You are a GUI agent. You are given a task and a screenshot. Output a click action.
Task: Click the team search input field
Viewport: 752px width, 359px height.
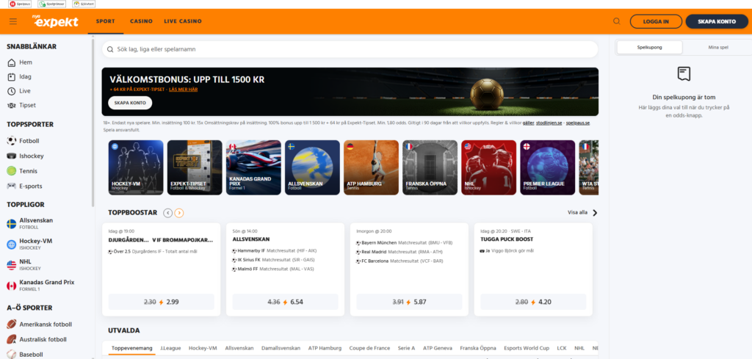pyautogui.click(x=350, y=49)
